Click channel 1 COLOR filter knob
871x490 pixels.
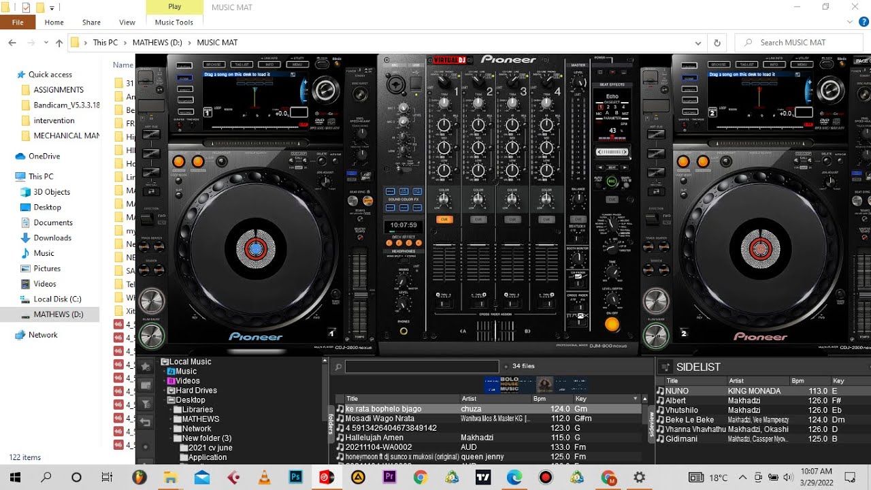(x=444, y=200)
